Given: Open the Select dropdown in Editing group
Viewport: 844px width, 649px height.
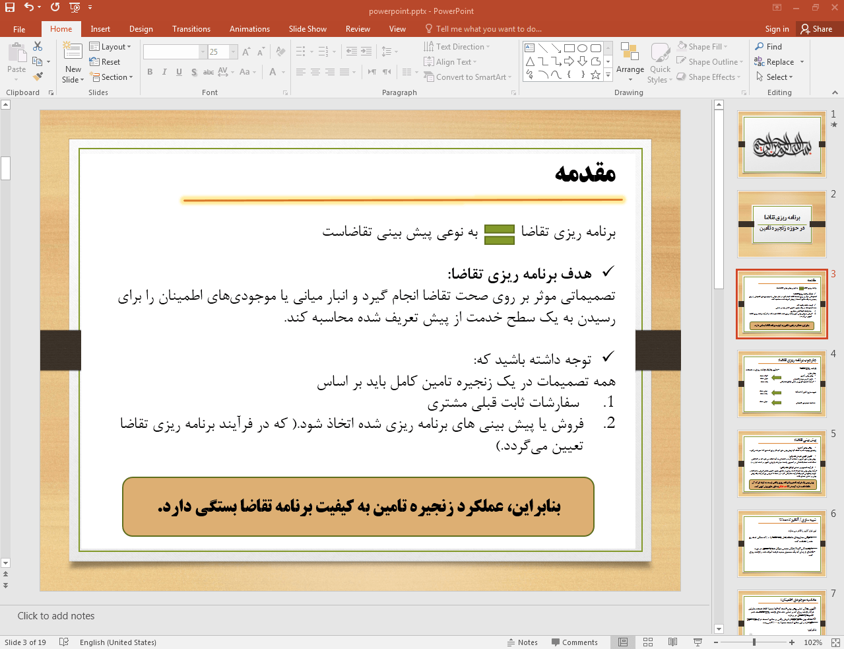Looking at the screenshot, I should [775, 77].
